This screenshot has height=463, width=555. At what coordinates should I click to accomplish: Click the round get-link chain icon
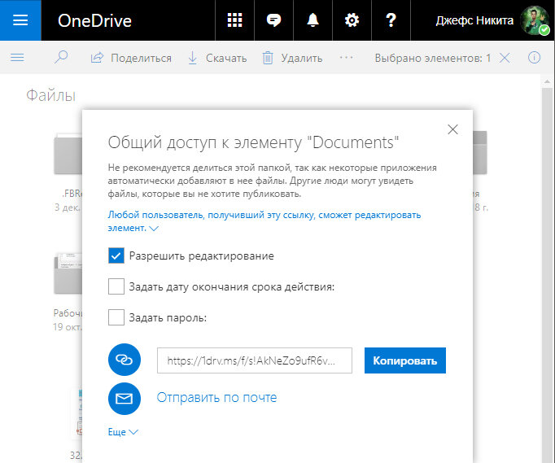coord(125,360)
